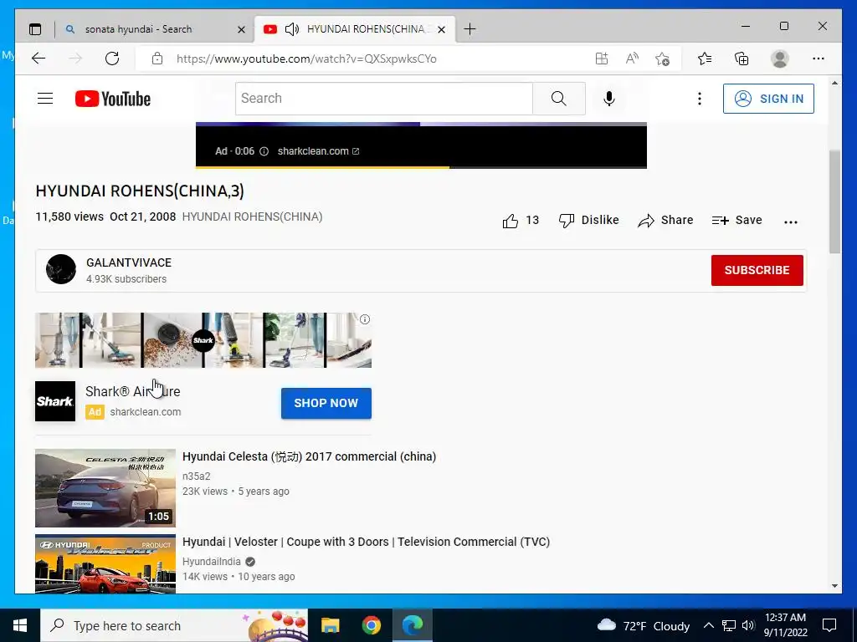857x642 pixels.
Task: Open GALANTVIVACE channel name link
Action: (x=129, y=262)
